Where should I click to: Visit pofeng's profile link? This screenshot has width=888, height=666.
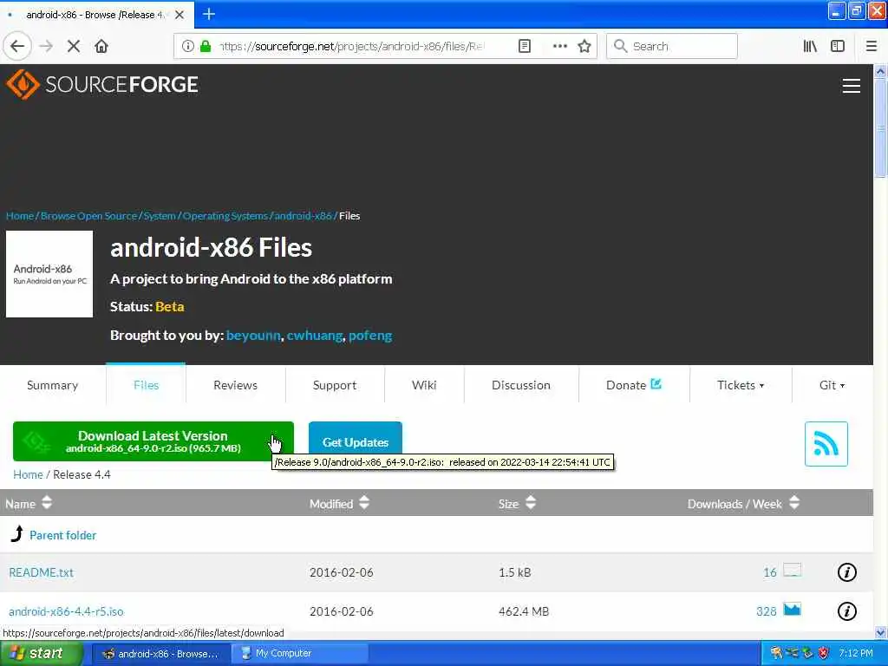point(370,336)
